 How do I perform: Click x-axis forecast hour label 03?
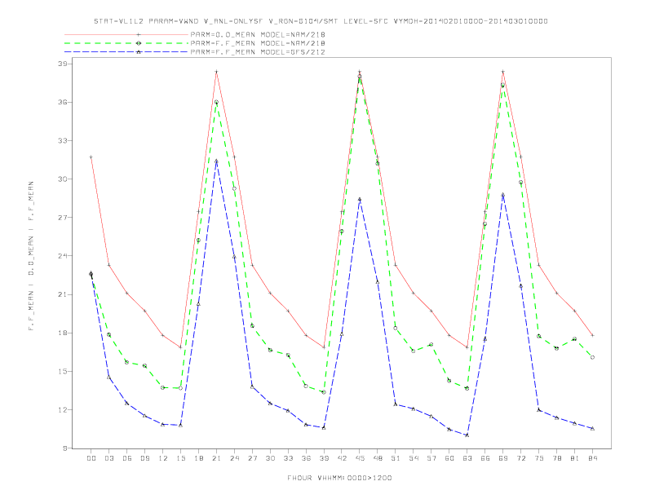(x=108, y=458)
